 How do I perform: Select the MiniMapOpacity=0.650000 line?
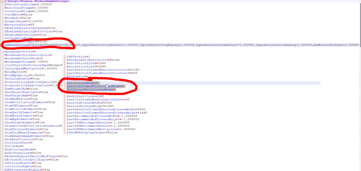(x=25, y=76)
